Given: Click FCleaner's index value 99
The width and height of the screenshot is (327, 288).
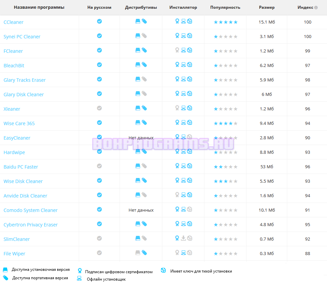Looking at the screenshot, I should coord(307,51).
